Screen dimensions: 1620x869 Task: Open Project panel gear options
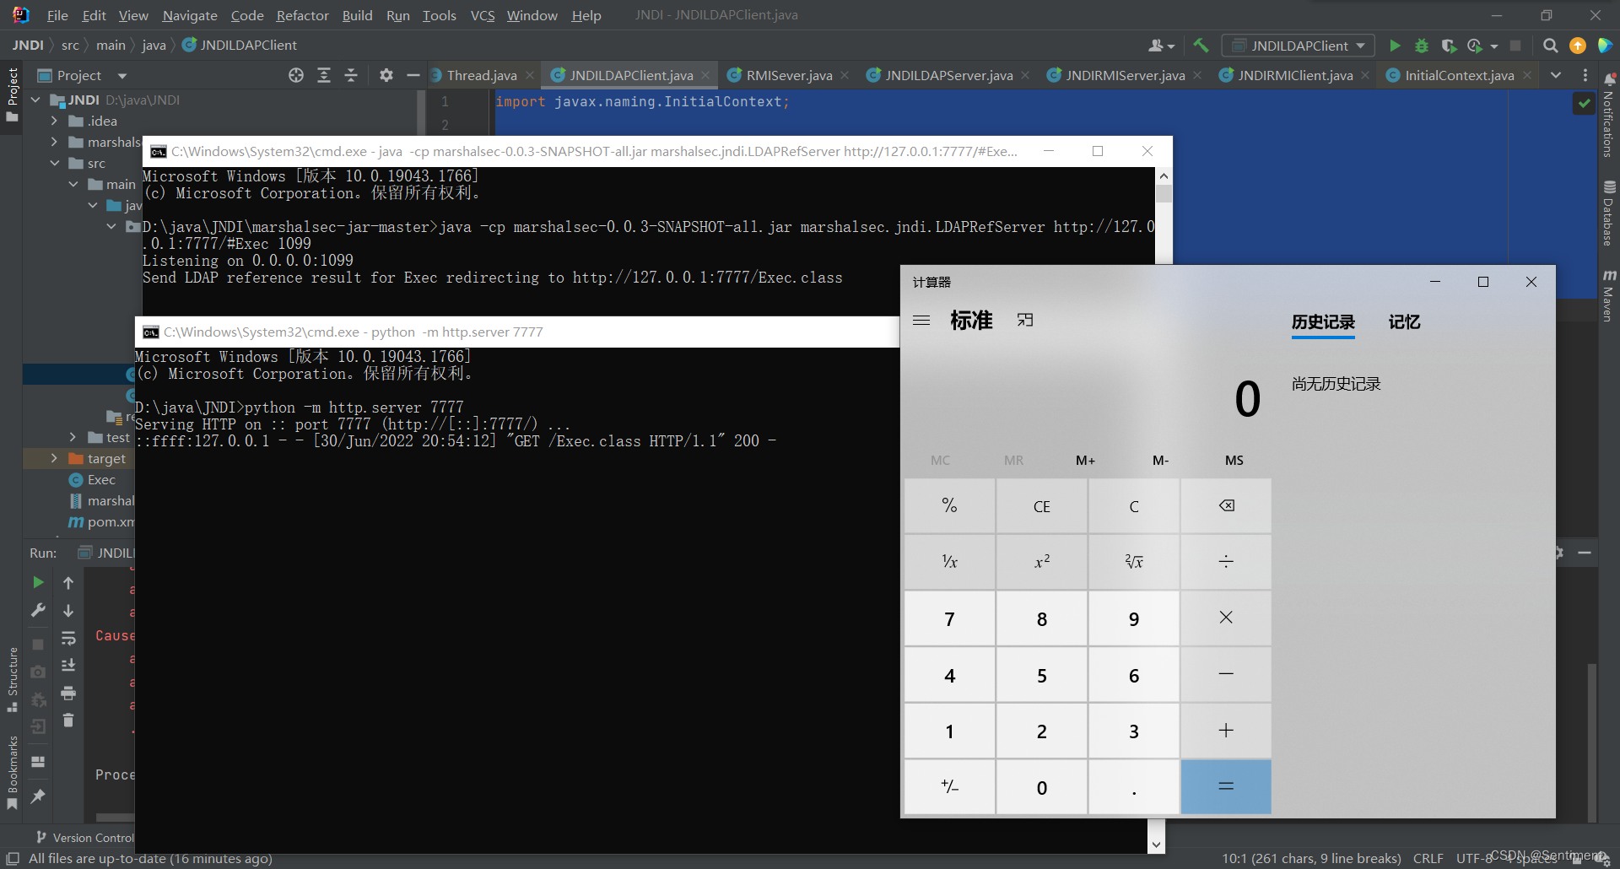click(386, 75)
